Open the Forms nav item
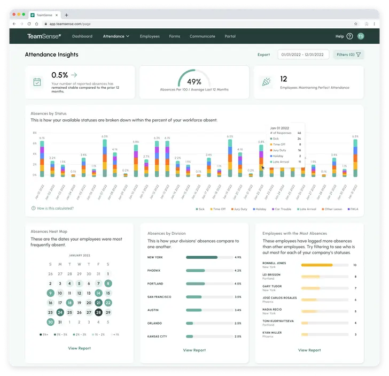 [174, 36]
